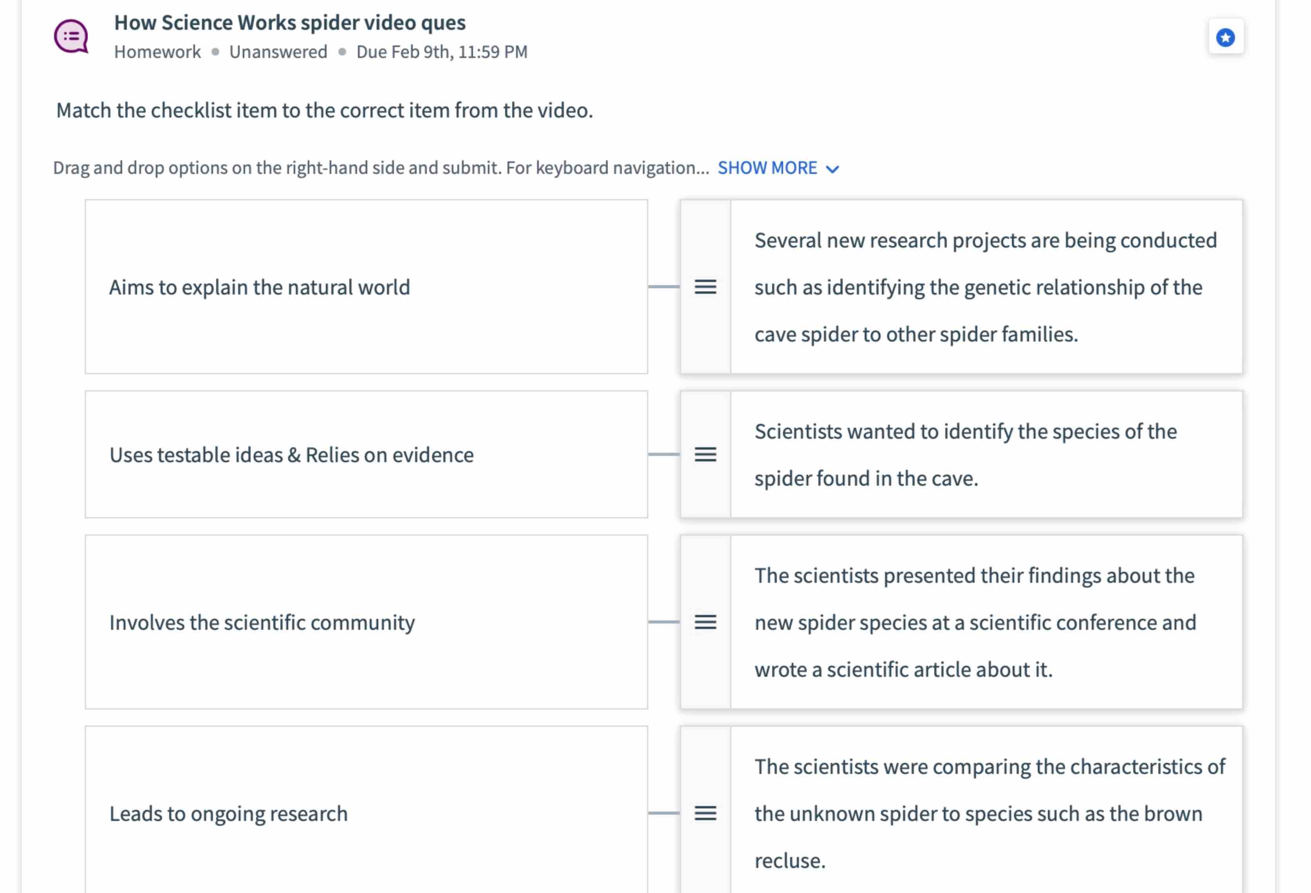1311x893 pixels.
Task: Grab the drag handle for 'scientists presented their findings'
Action: (x=705, y=622)
